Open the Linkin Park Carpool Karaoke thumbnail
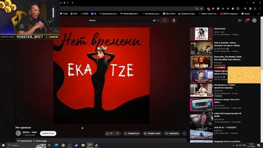This screenshot has width=263, height=148. [201, 119]
